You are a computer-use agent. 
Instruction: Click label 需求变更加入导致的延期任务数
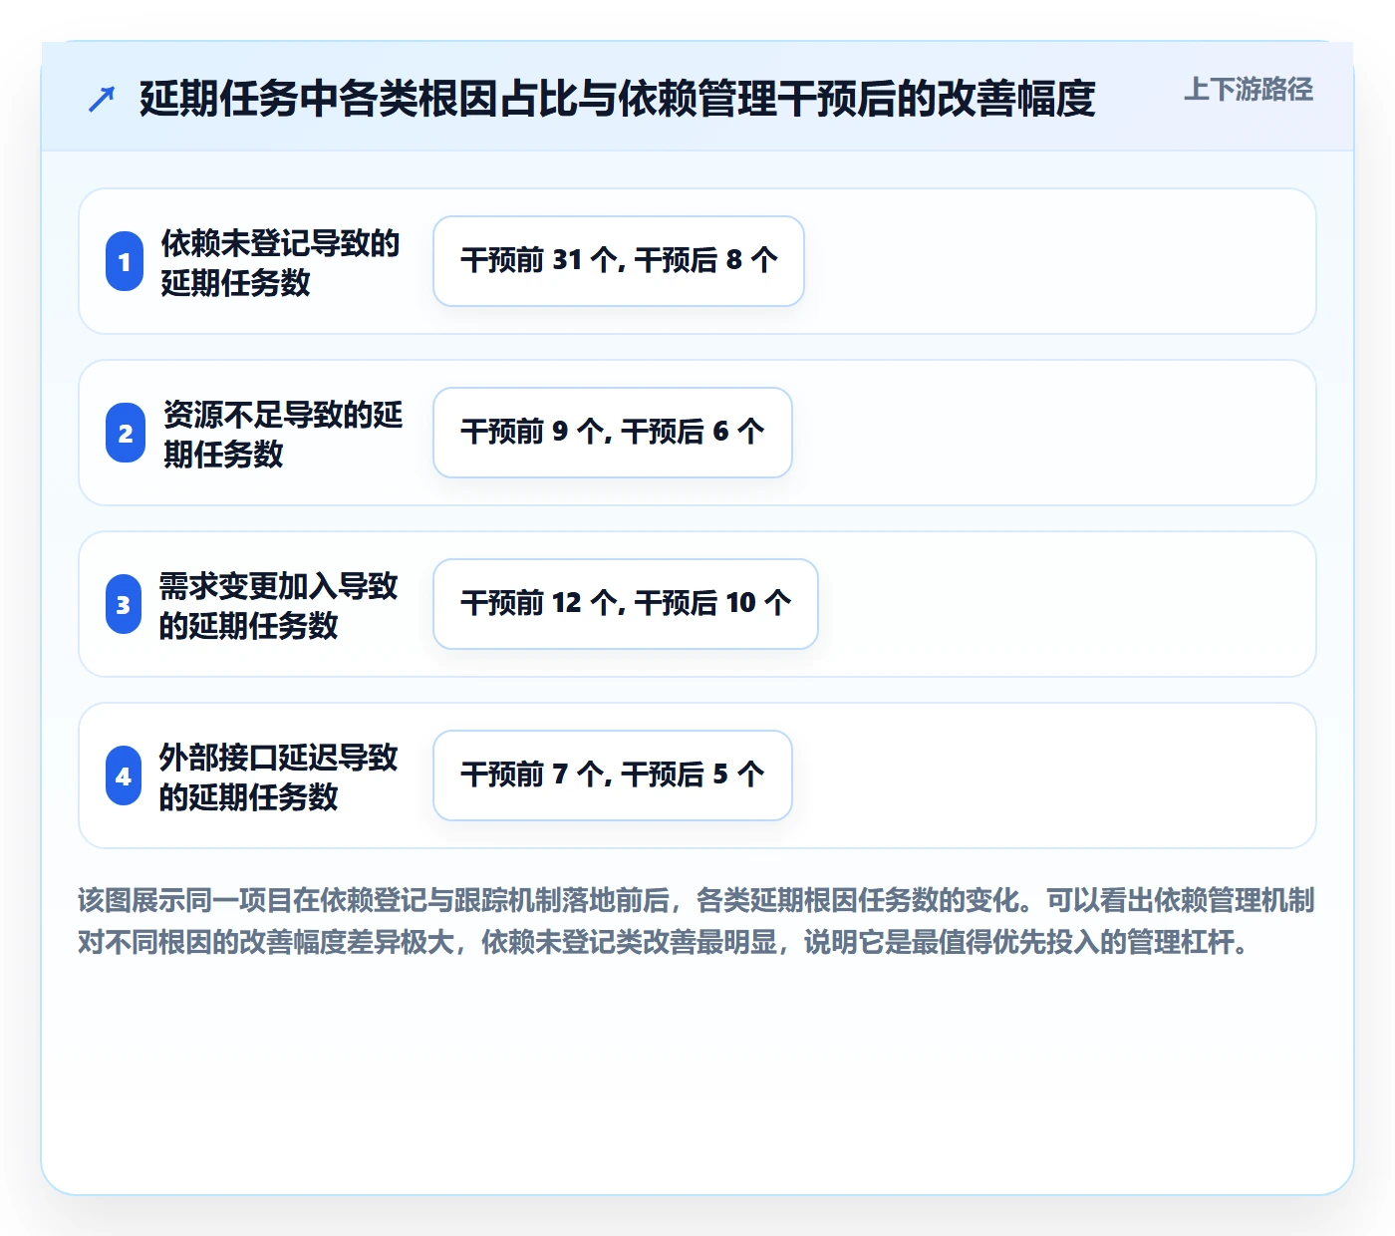[278, 605]
